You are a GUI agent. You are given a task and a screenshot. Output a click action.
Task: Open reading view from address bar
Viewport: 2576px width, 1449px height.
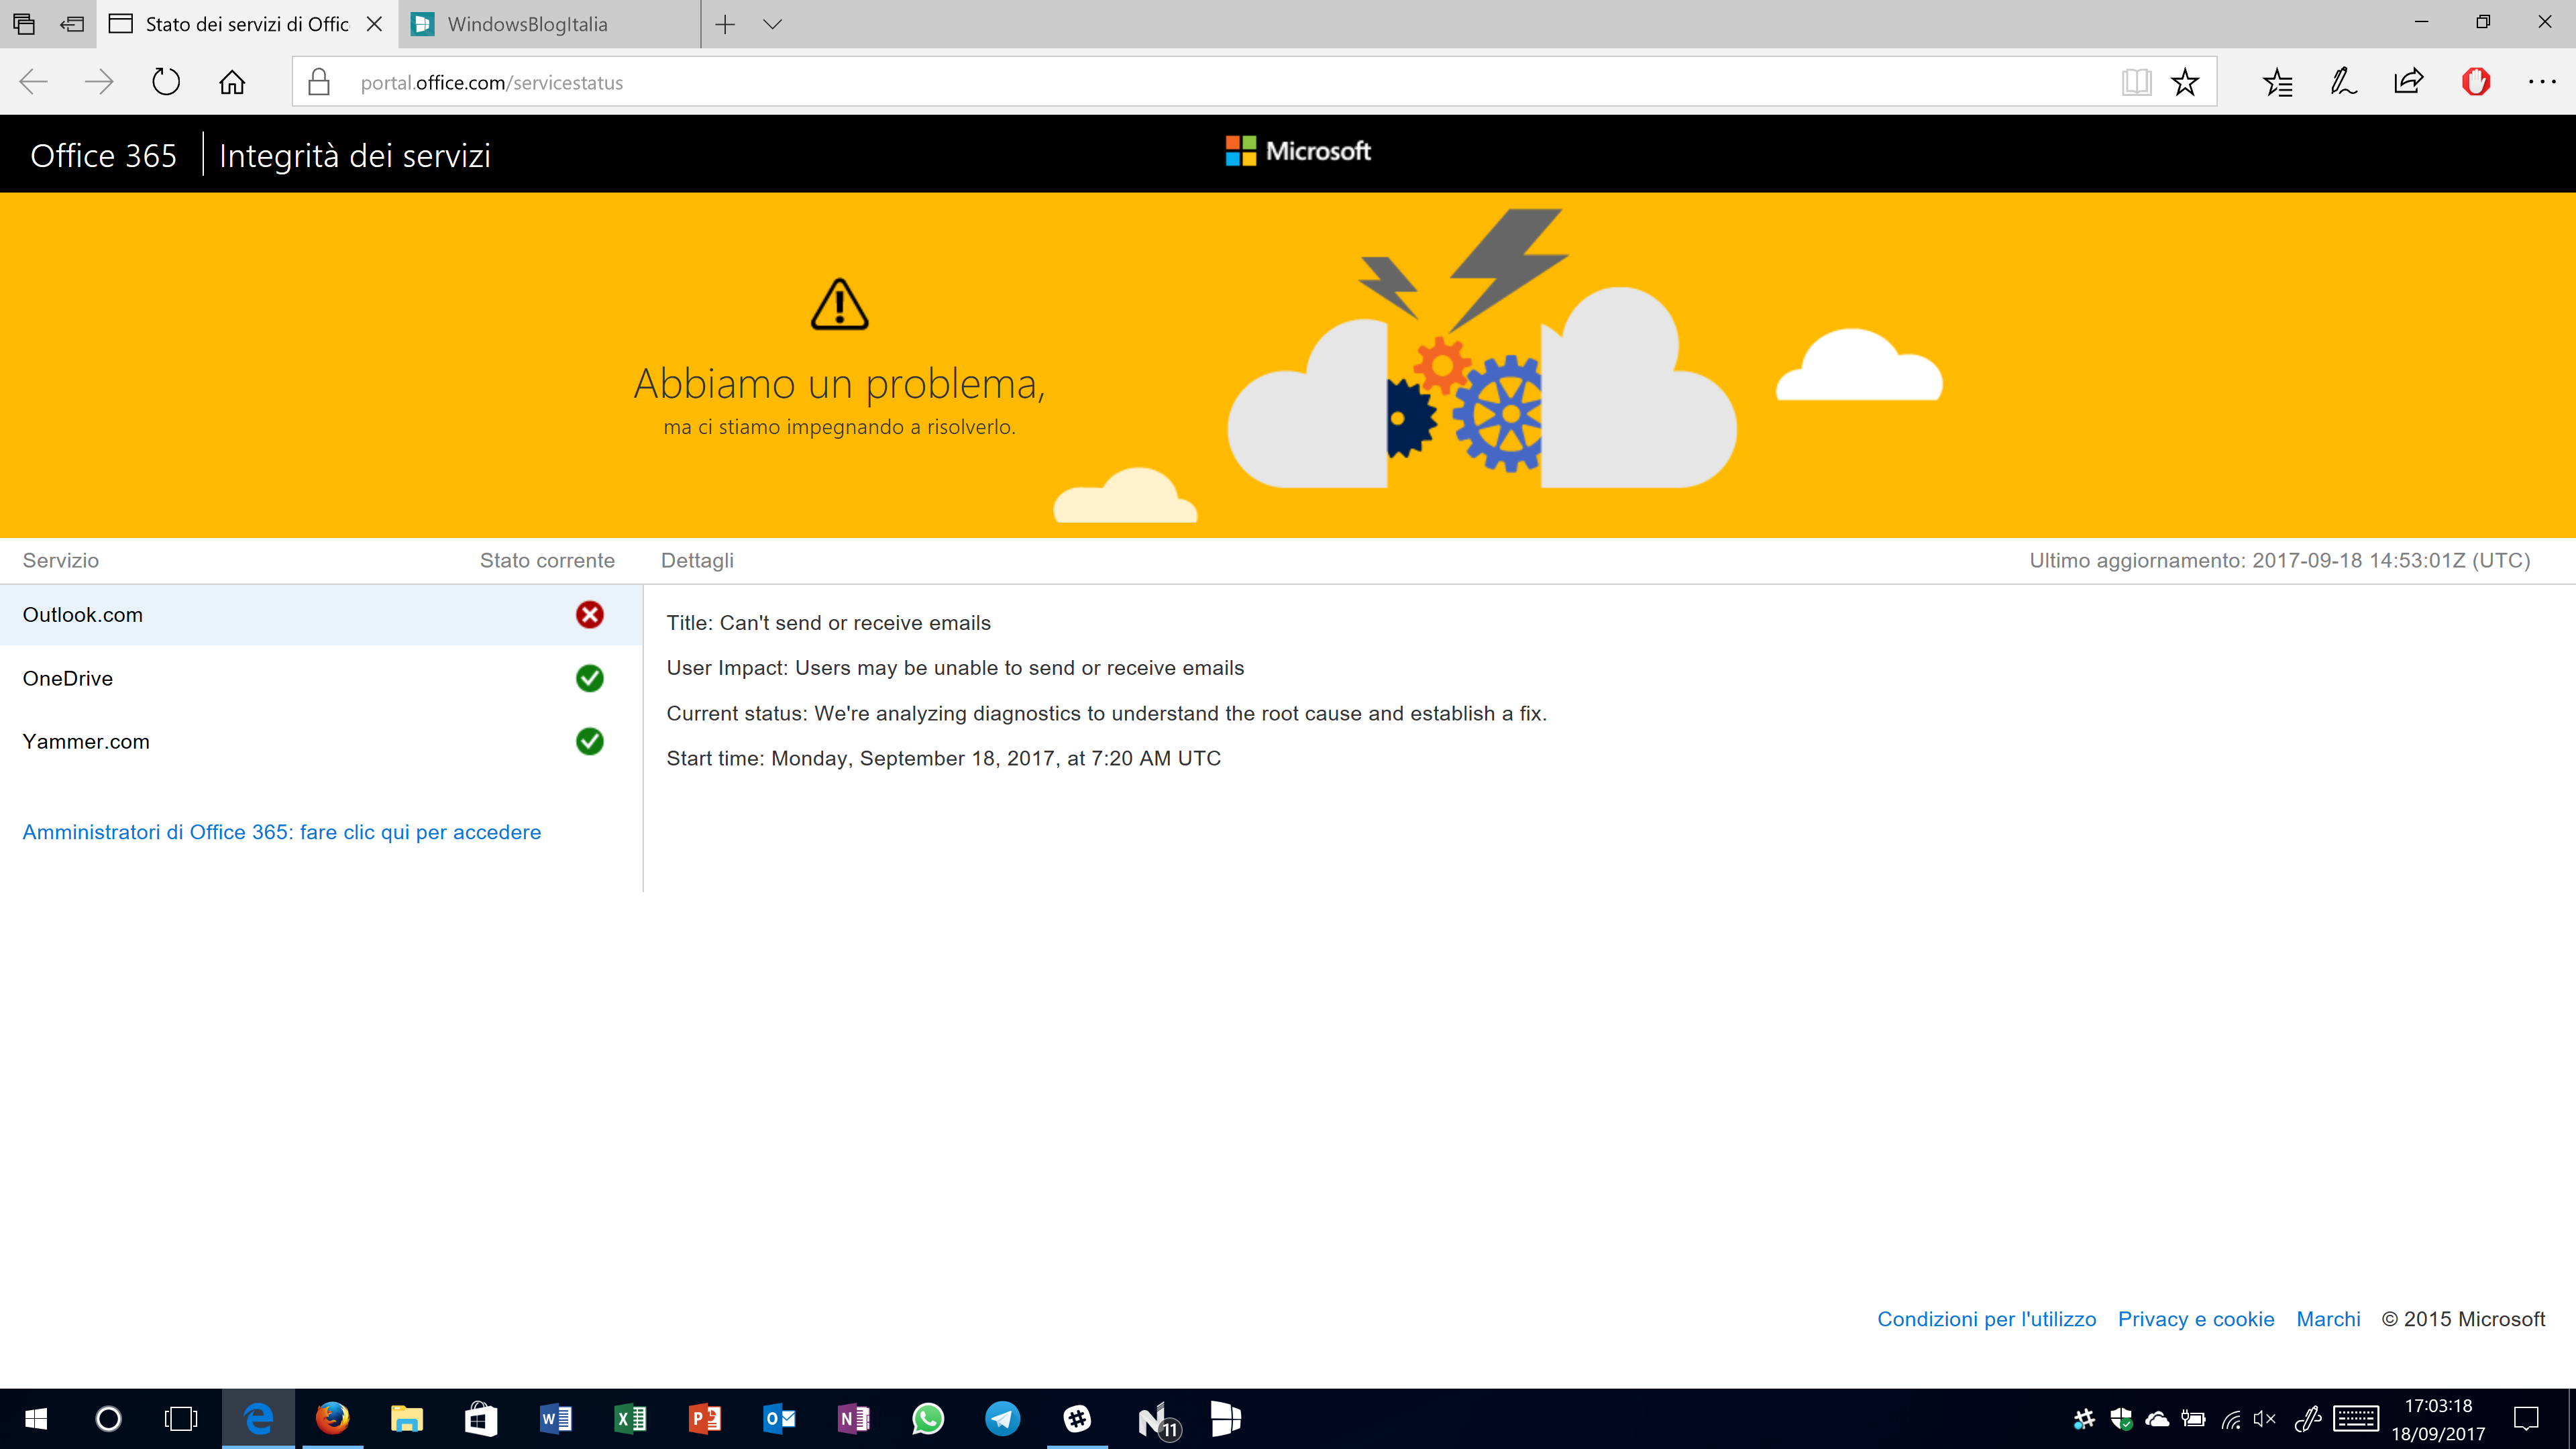2136,82
